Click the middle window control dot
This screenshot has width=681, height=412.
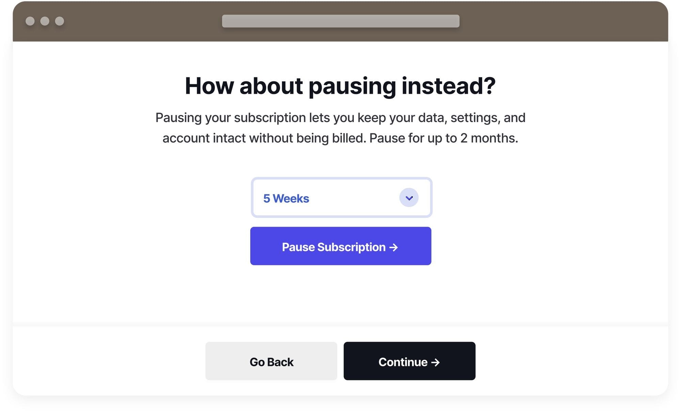(x=45, y=21)
